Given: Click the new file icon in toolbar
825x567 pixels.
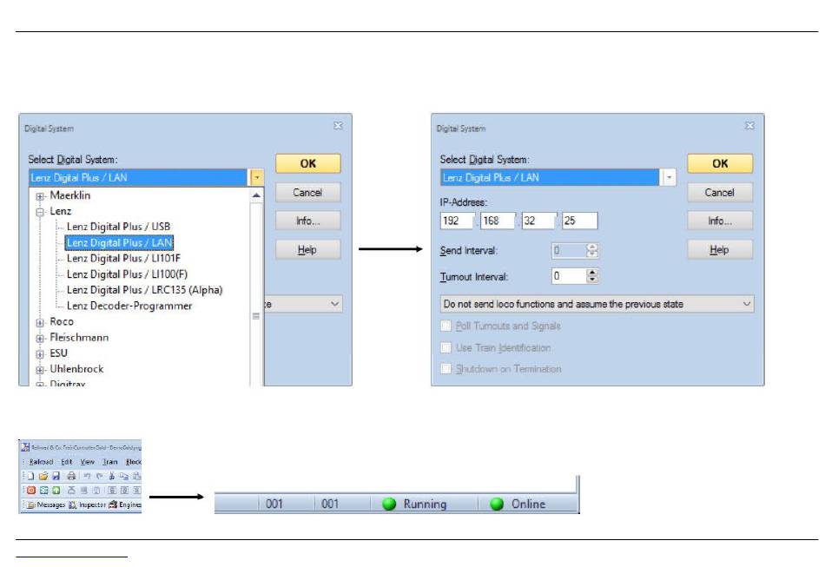Looking at the screenshot, I should [x=30, y=476].
